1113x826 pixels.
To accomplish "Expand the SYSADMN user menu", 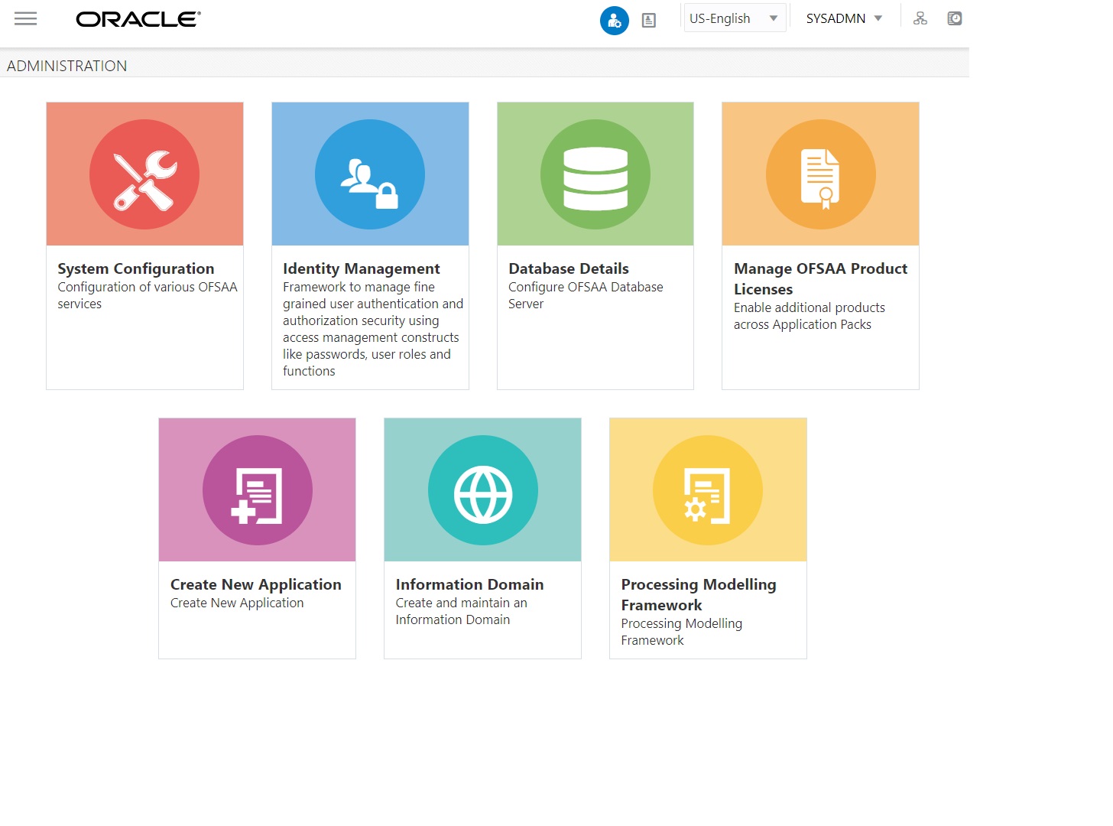I will click(844, 18).
